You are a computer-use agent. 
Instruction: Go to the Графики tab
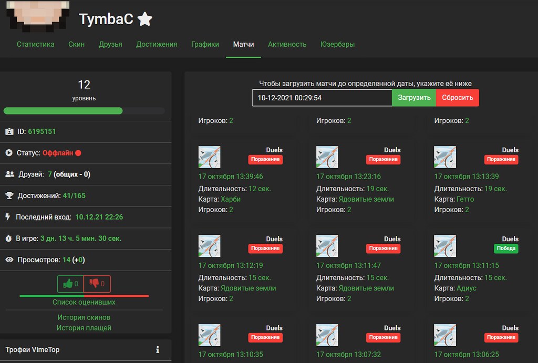[205, 44]
